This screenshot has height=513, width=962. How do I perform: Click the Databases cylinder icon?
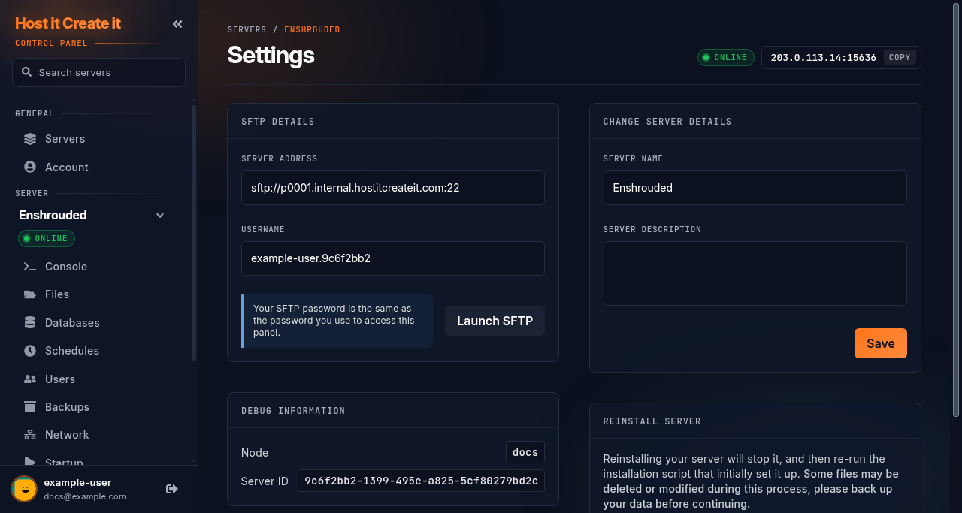[30, 322]
